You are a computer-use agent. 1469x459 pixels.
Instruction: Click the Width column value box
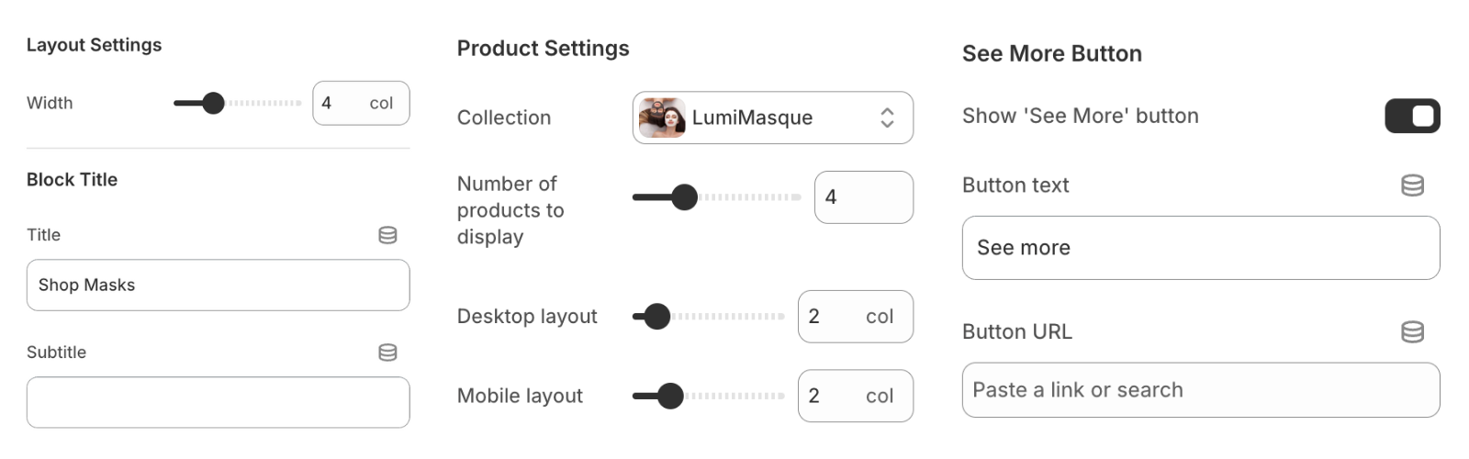[x=360, y=103]
